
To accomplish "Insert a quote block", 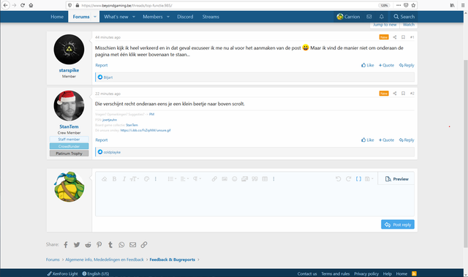I will (254, 179).
